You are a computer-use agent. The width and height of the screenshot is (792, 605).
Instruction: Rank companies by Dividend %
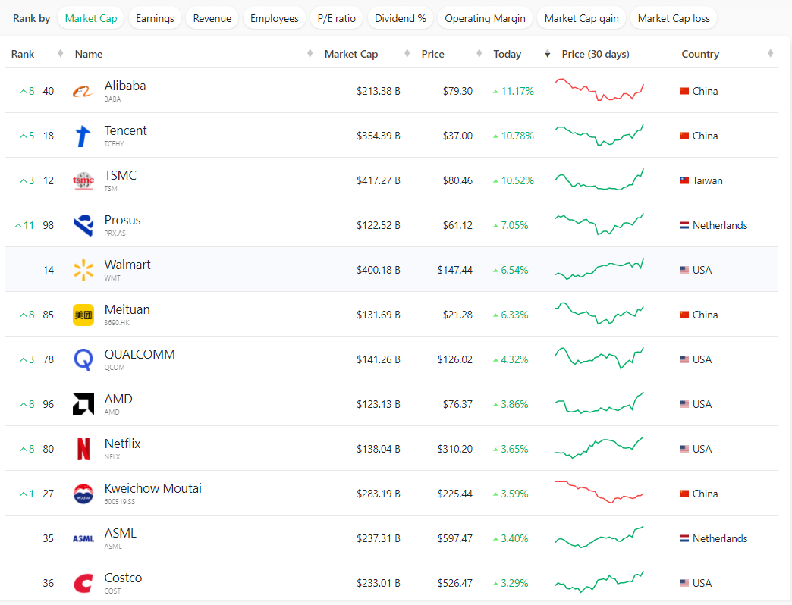point(401,19)
